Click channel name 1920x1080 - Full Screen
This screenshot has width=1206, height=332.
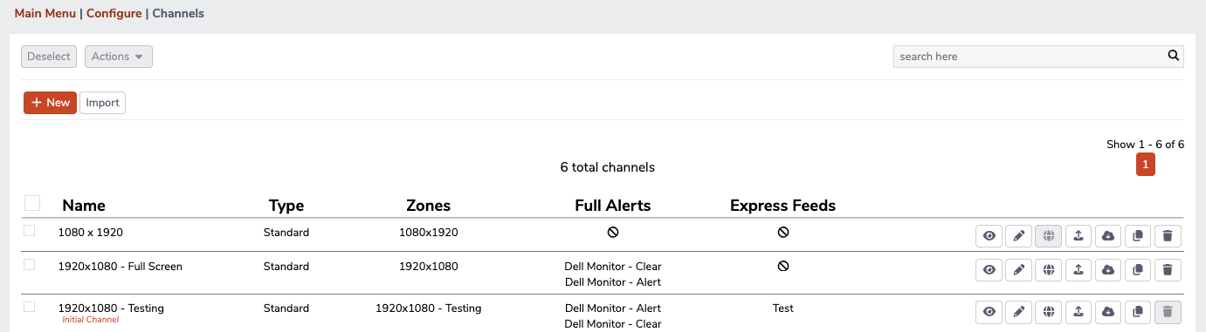[121, 267]
